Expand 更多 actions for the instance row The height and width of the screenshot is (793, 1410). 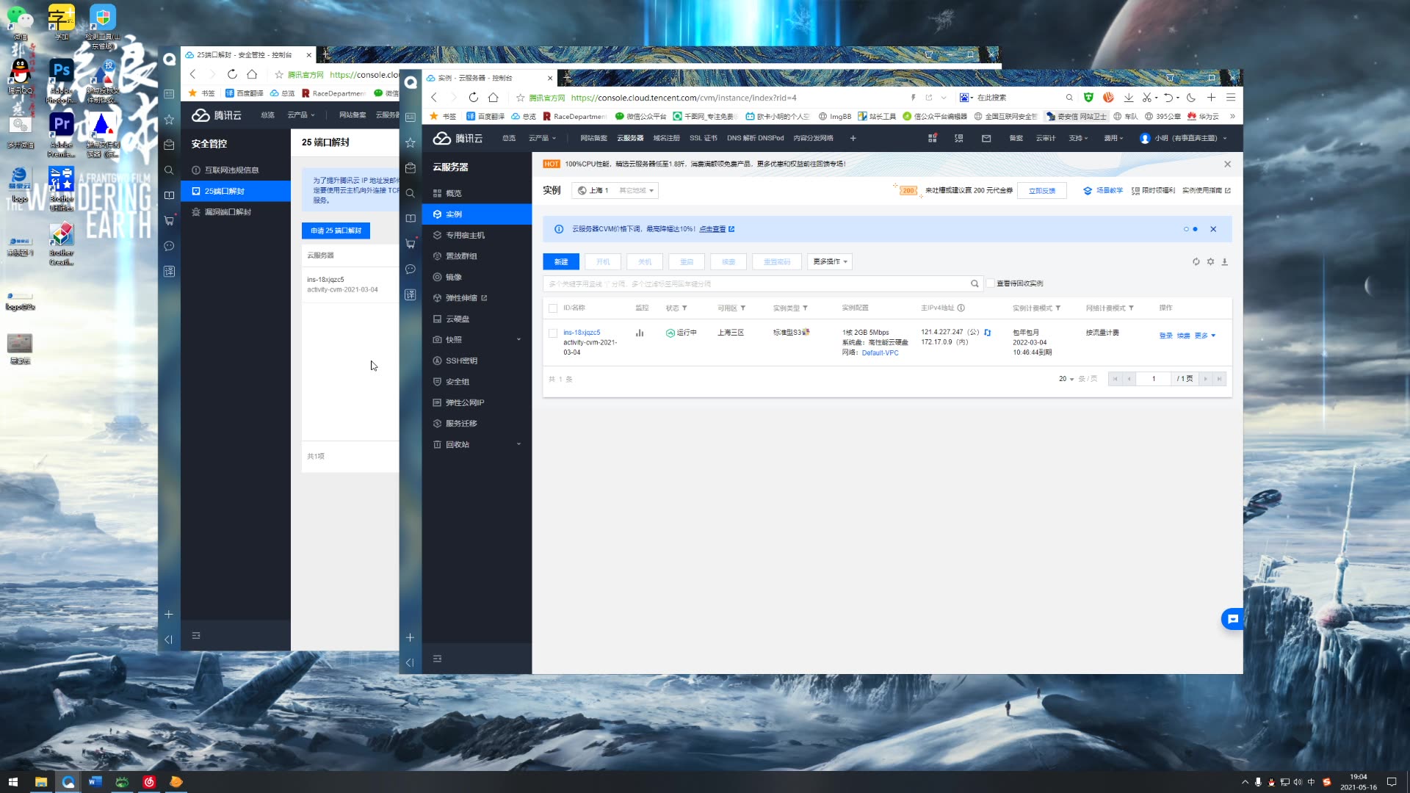tap(1204, 336)
